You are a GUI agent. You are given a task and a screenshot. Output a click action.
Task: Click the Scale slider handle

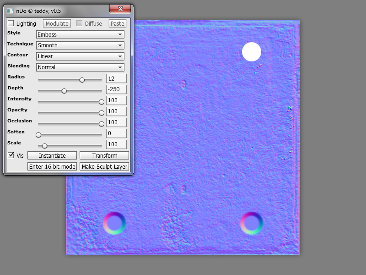click(44, 146)
